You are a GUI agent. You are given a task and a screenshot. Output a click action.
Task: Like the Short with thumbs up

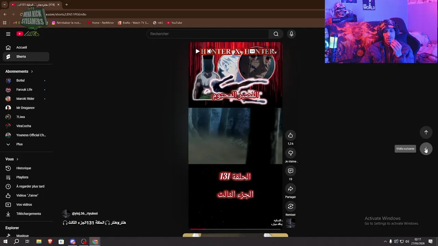pyautogui.click(x=291, y=135)
